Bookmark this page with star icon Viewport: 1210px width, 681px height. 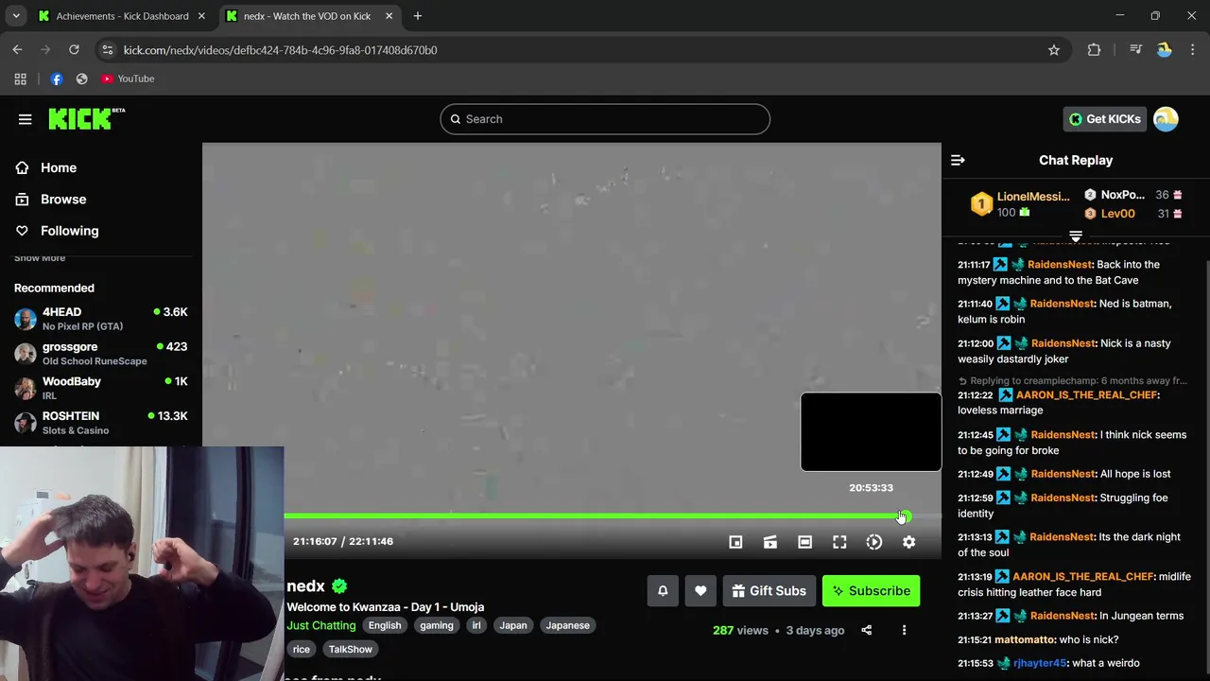pyautogui.click(x=1054, y=50)
